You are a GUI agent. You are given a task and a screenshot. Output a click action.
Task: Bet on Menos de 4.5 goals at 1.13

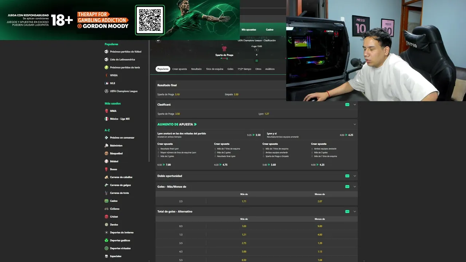(x=320, y=251)
